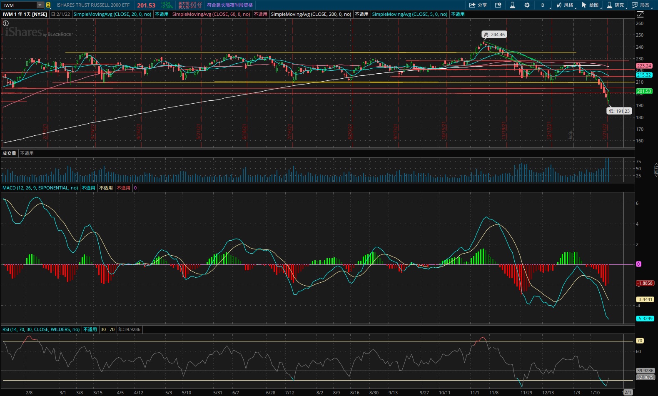This screenshot has width=658, height=396.
Task: Click the MACD -1.8858 histogram value tag
Action: coord(645,283)
